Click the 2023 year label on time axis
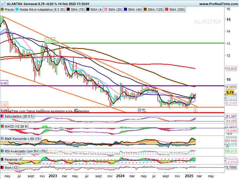Viewport: 239px width, 179px height. [x=53, y=176]
